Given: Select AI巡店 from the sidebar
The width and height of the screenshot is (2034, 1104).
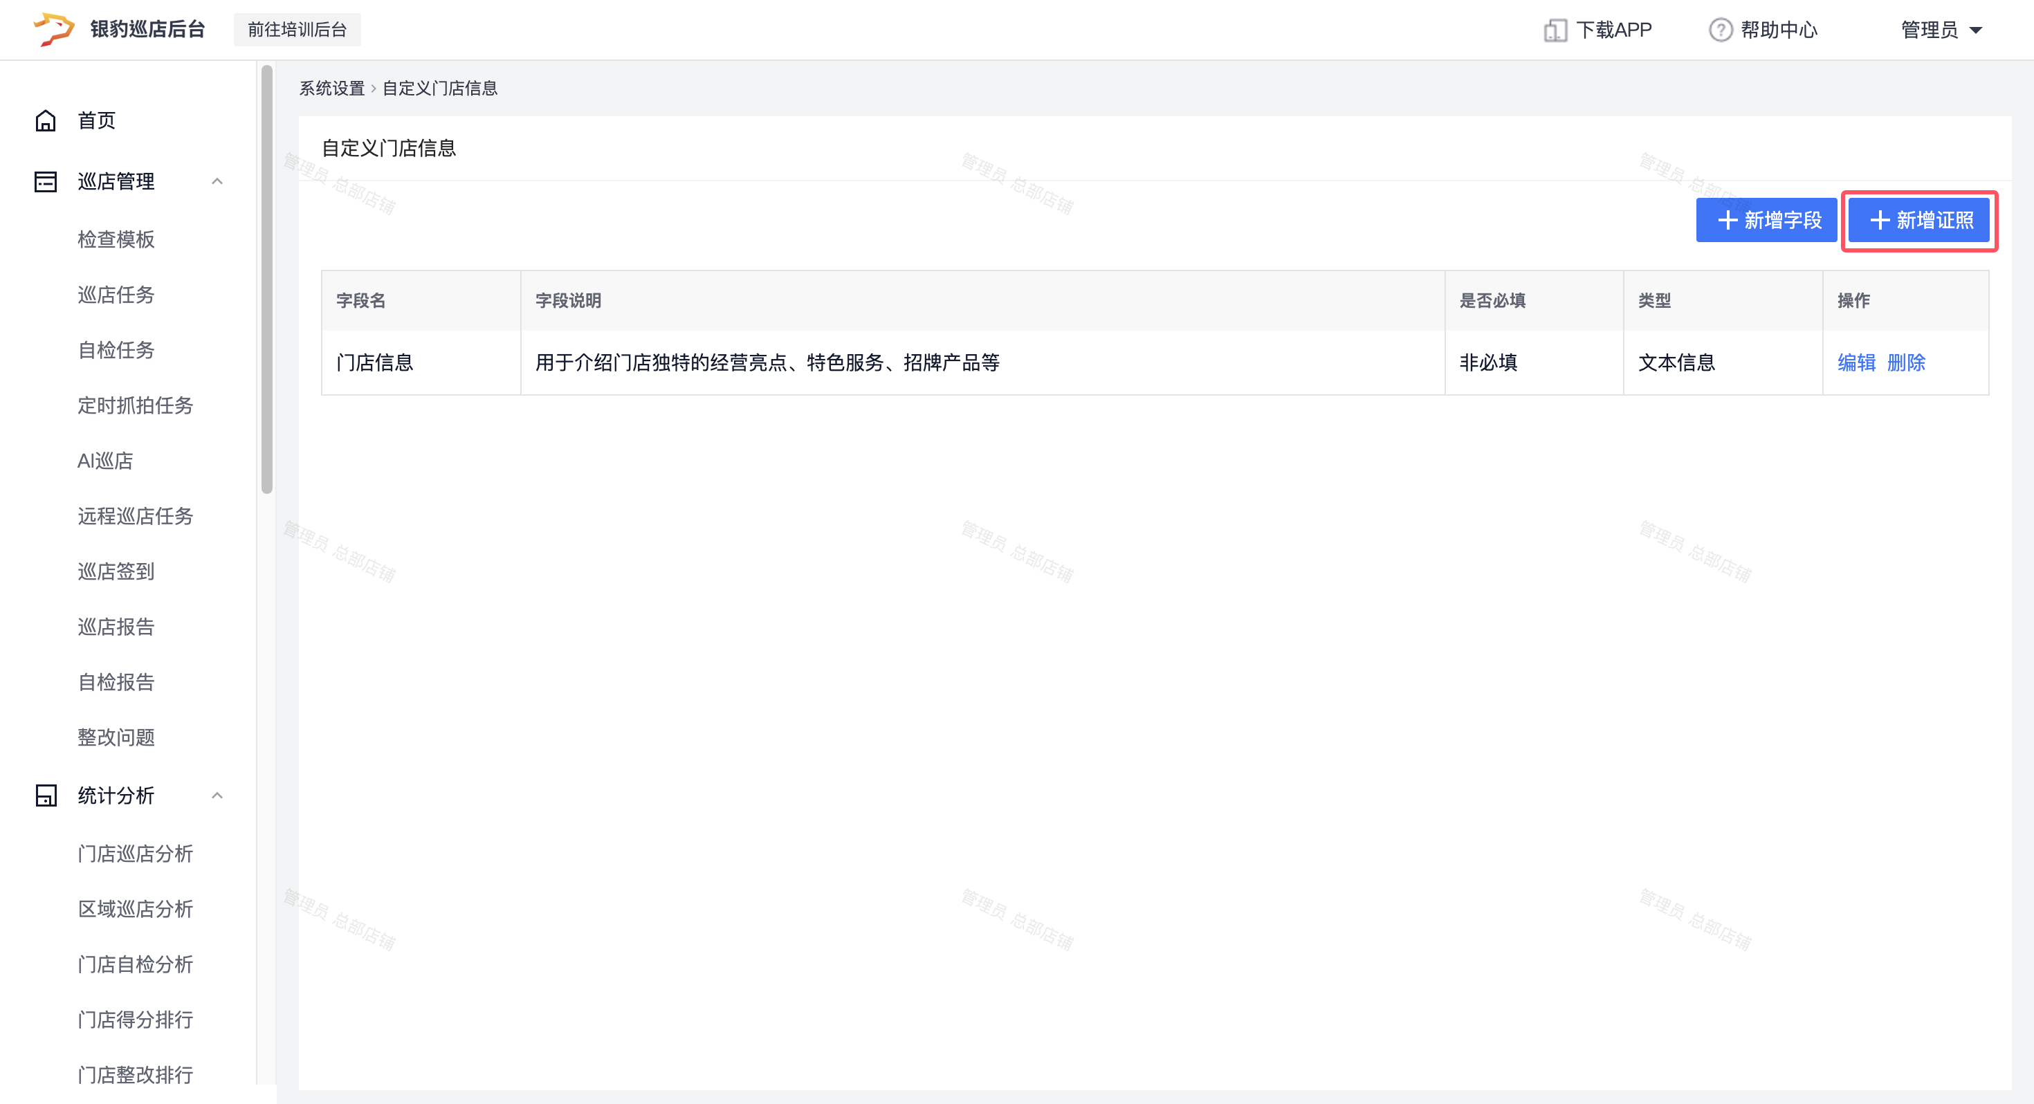Looking at the screenshot, I should pos(105,461).
